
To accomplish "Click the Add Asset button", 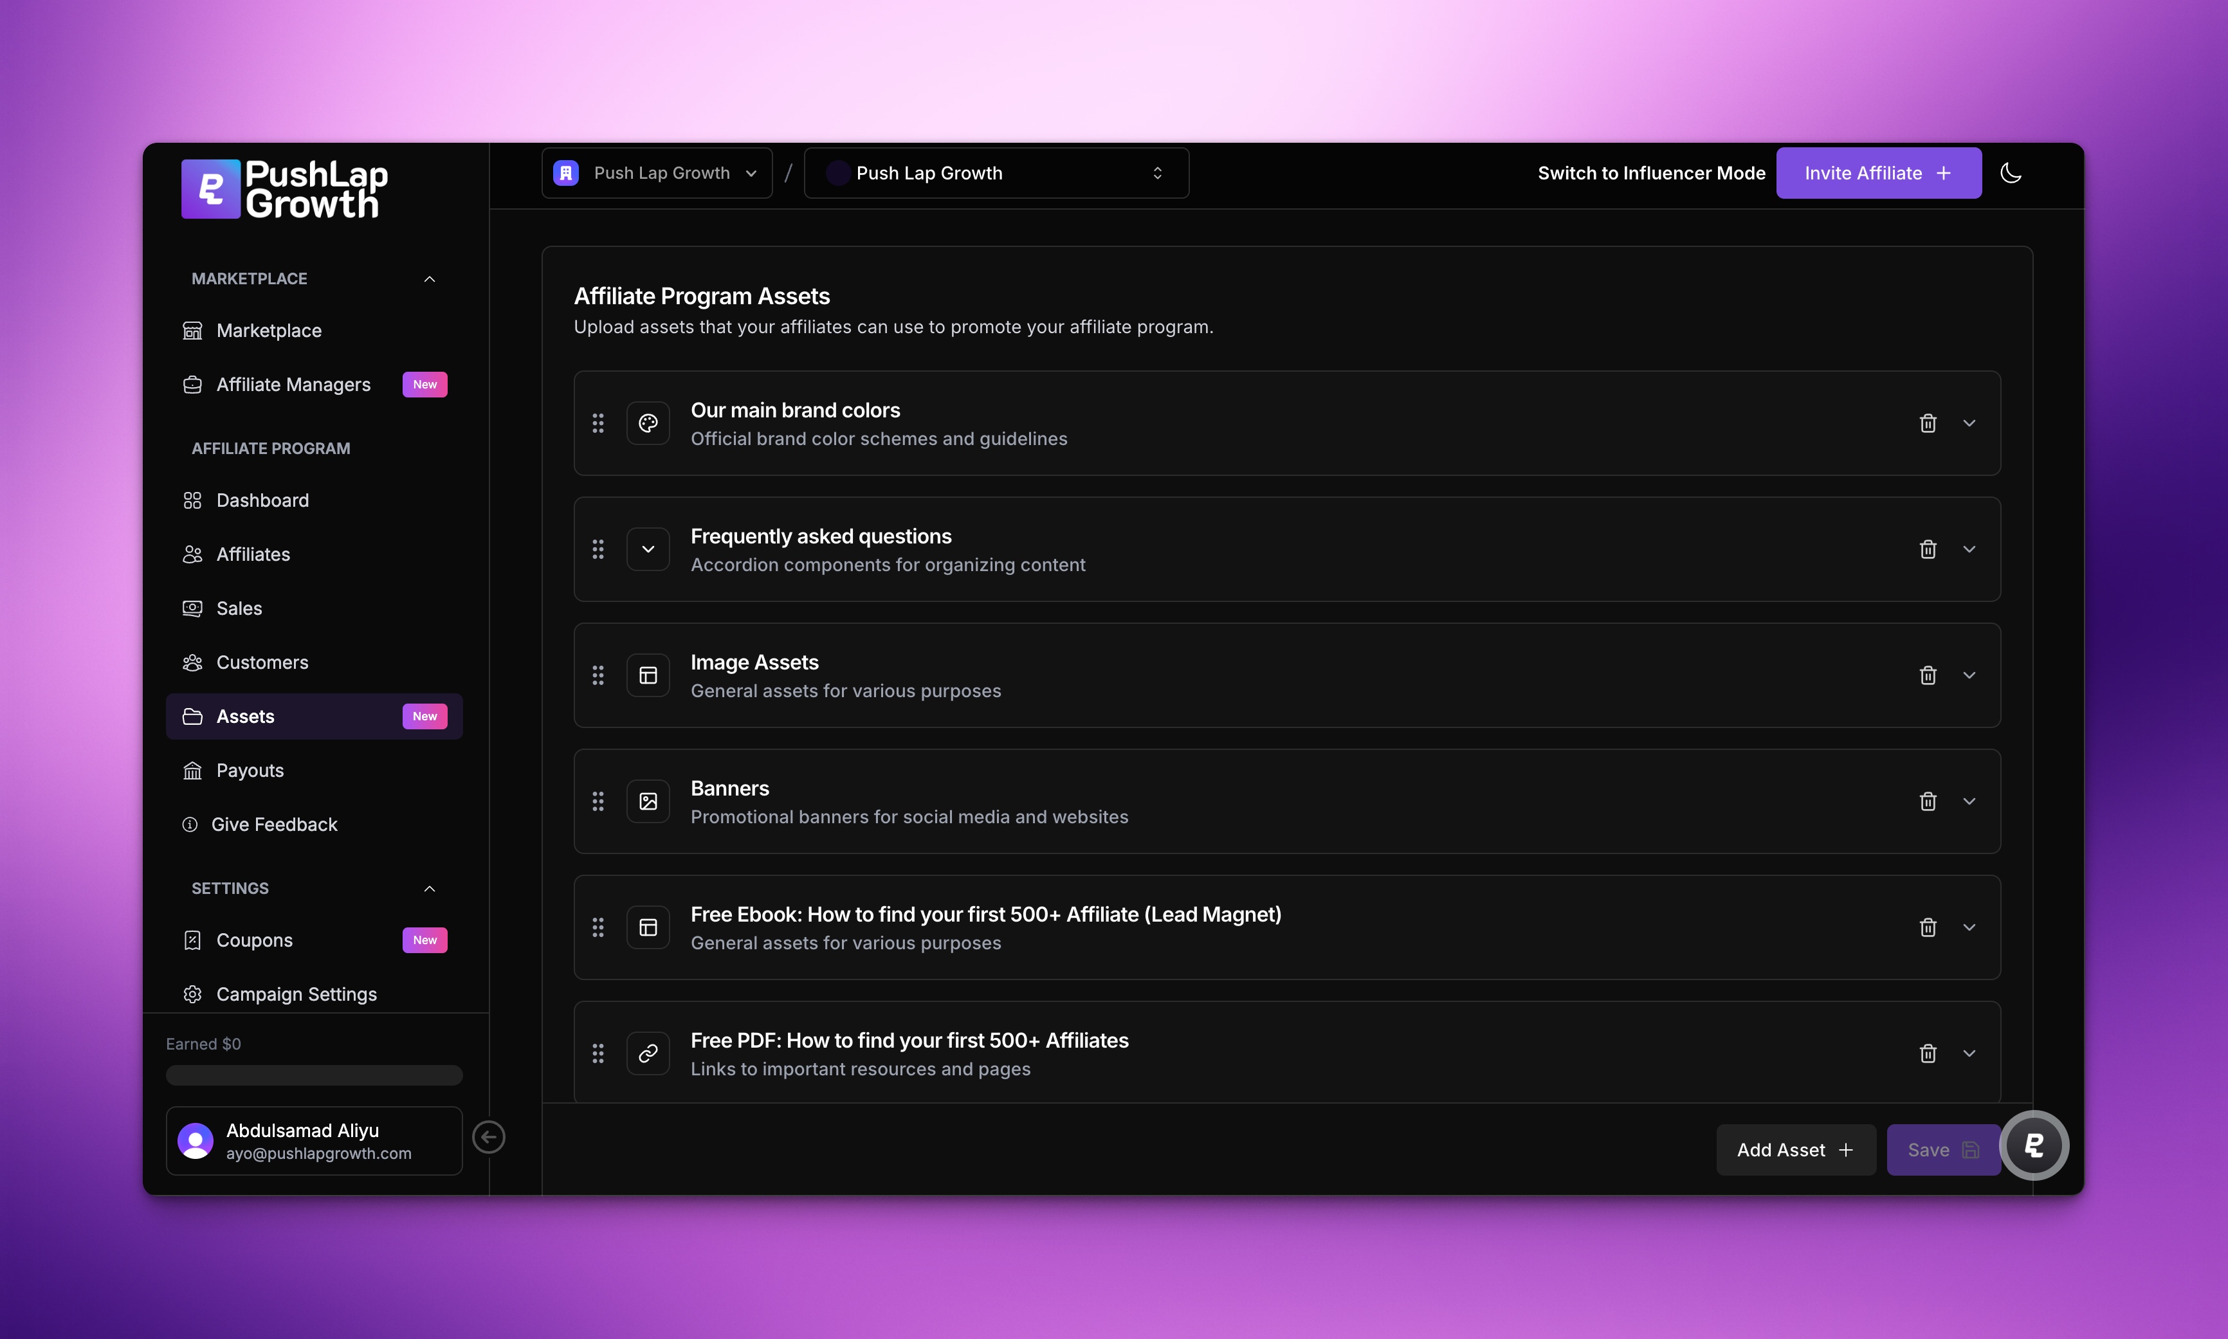I will (x=1794, y=1149).
